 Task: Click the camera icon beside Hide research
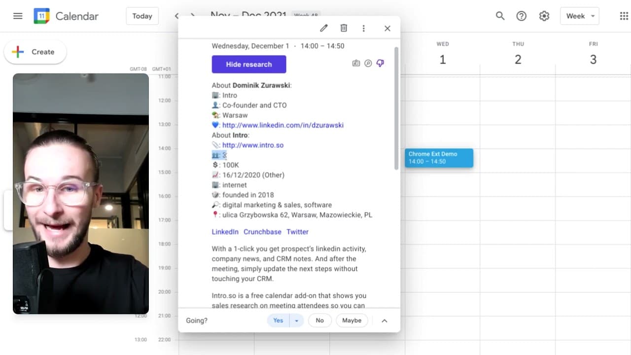(356, 63)
